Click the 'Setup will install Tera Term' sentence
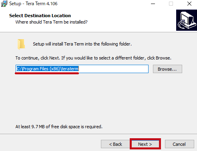This screenshot has width=197, height=151. pos(82,44)
